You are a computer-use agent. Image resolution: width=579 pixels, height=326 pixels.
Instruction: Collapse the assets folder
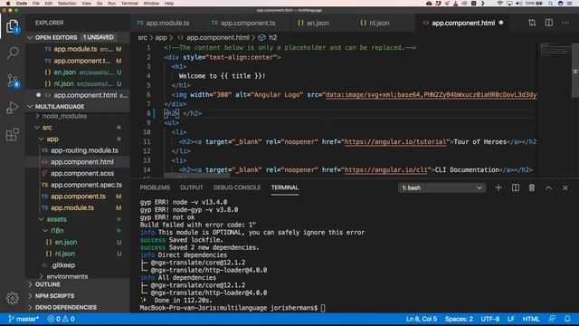click(56, 219)
